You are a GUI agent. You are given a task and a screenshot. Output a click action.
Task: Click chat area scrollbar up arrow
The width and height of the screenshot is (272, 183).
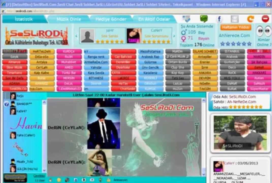(204, 101)
